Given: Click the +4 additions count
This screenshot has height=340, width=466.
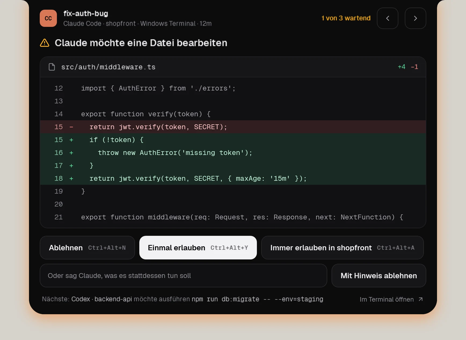Looking at the screenshot, I should coord(402,67).
